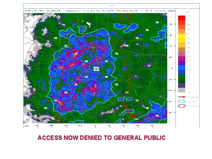
Task: Select the bright red top swatch in legend
Action: coord(182,18)
